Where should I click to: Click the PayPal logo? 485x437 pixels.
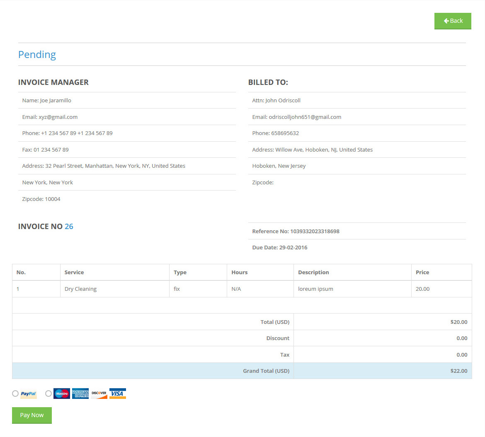pyautogui.click(x=29, y=394)
